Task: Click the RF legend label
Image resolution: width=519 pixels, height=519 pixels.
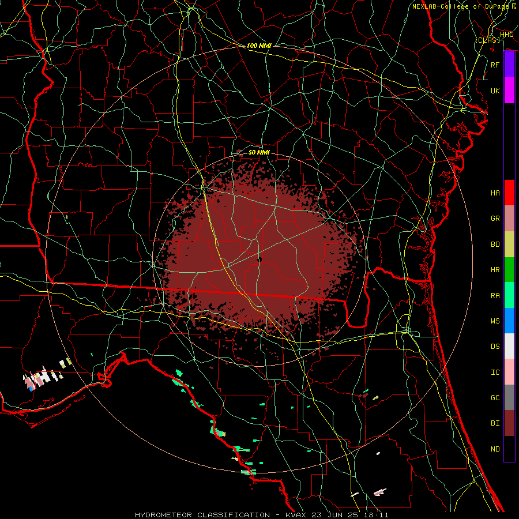Action: tap(495, 65)
